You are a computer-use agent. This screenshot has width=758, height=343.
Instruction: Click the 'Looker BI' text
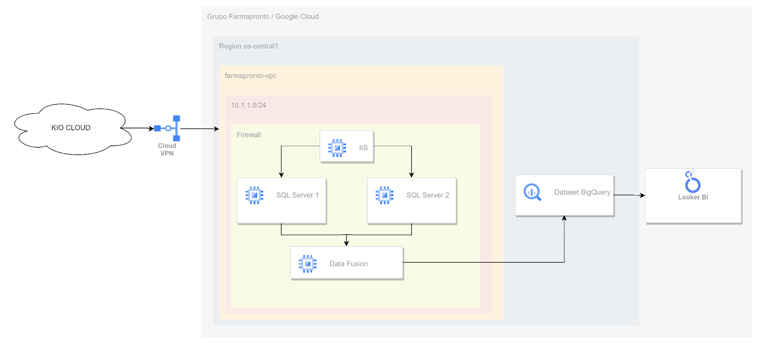(693, 197)
